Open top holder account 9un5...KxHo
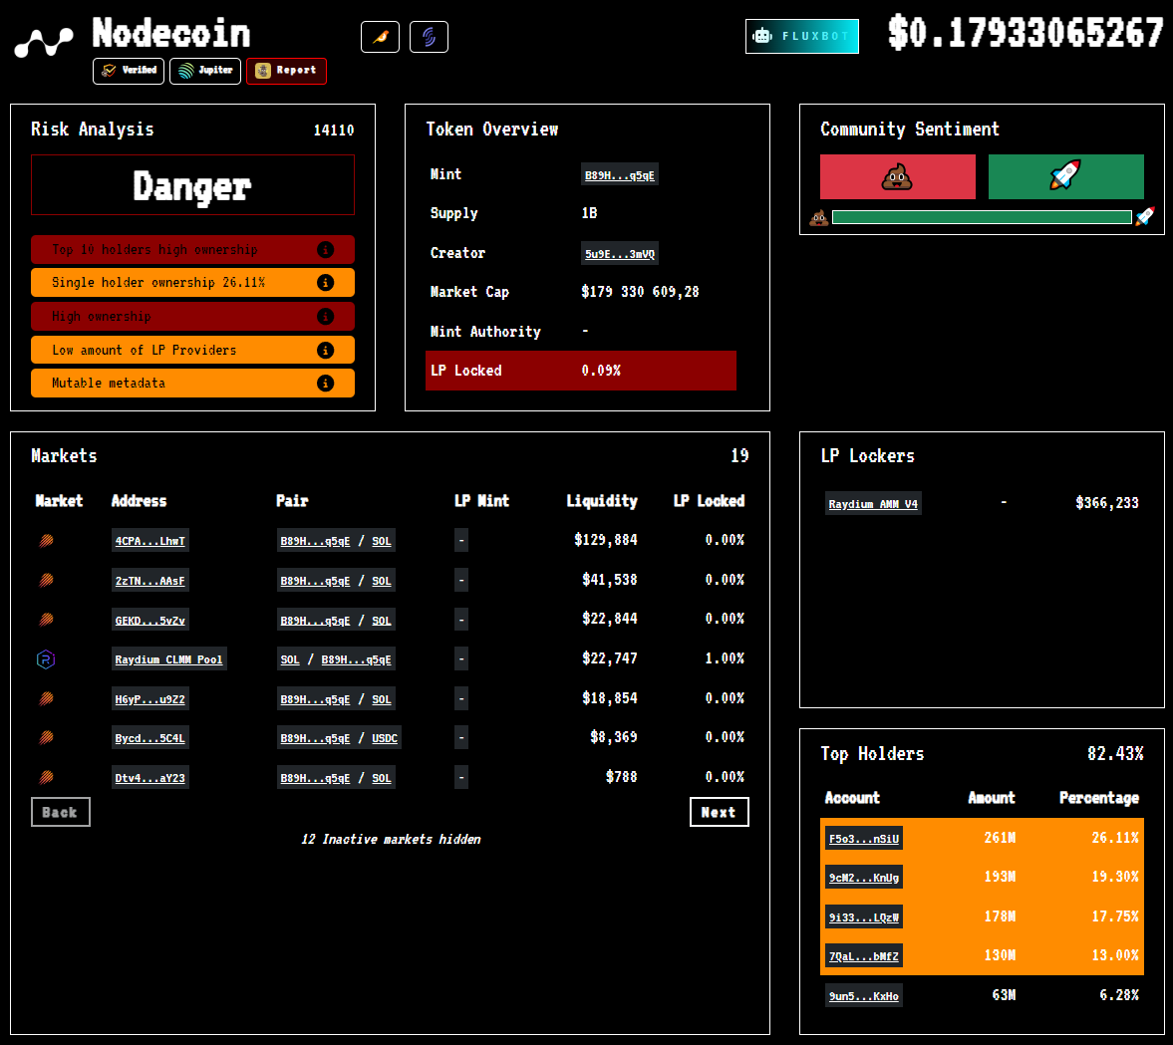Viewport: 1173px width, 1045px height. [x=864, y=995]
